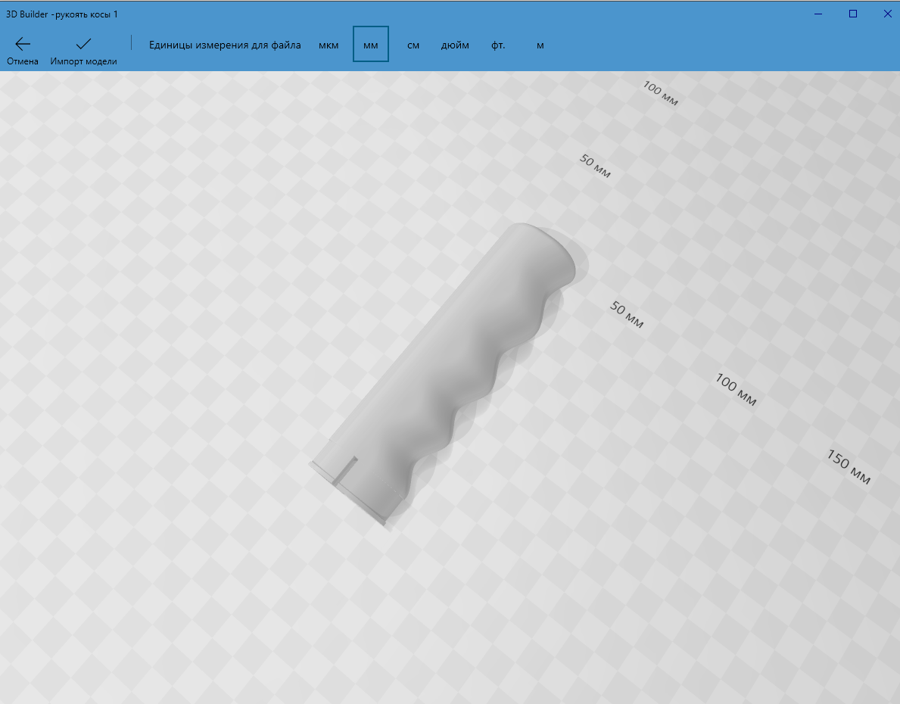Click the back arrow above Отмена
The width and height of the screenshot is (900, 704).
pyautogui.click(x=23, y=44)
